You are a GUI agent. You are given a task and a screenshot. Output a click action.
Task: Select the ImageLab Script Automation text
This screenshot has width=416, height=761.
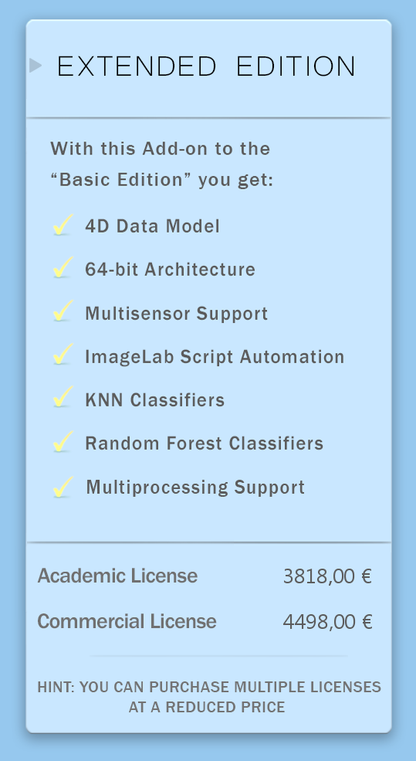click(215, 357)
